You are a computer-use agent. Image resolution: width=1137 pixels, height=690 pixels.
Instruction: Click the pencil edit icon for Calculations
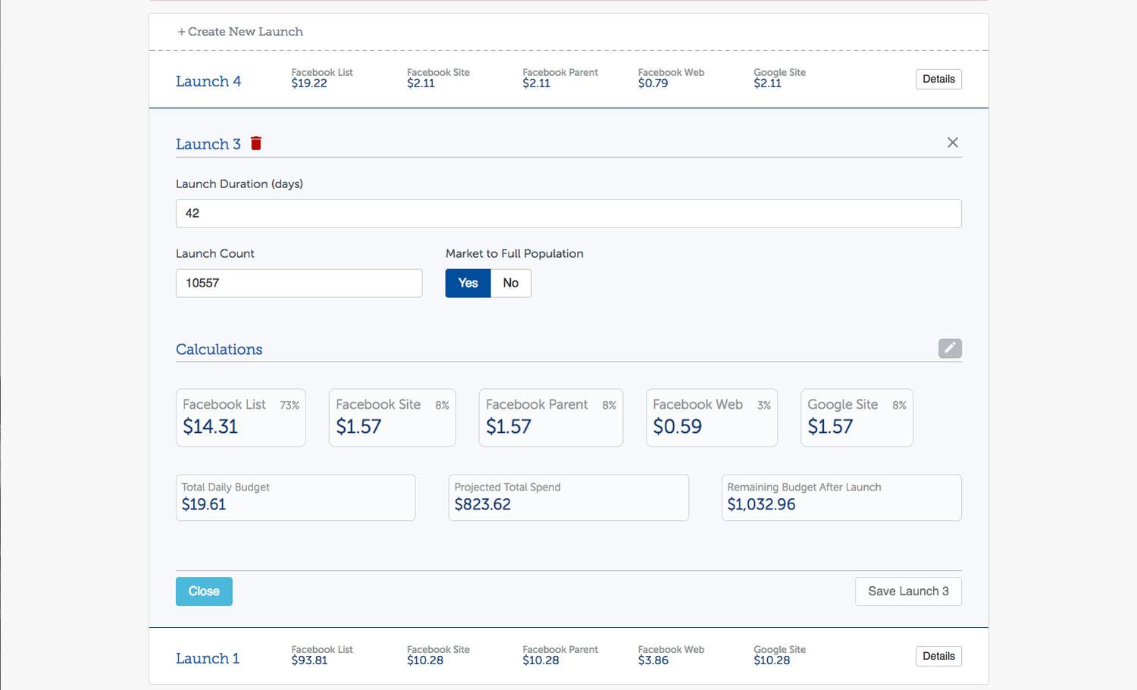click(x=949, y=348)
